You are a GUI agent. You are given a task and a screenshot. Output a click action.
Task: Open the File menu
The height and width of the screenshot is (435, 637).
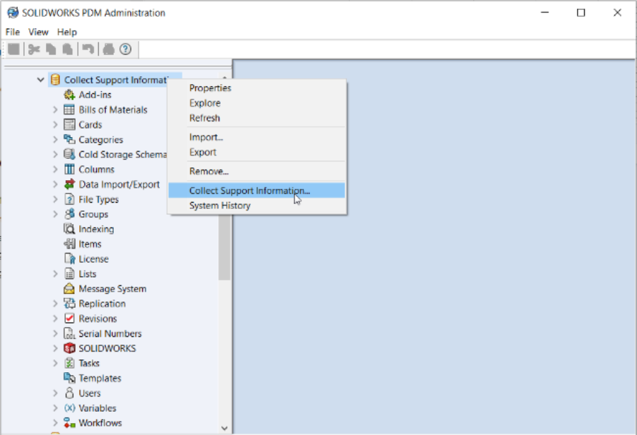pos(13,32)
